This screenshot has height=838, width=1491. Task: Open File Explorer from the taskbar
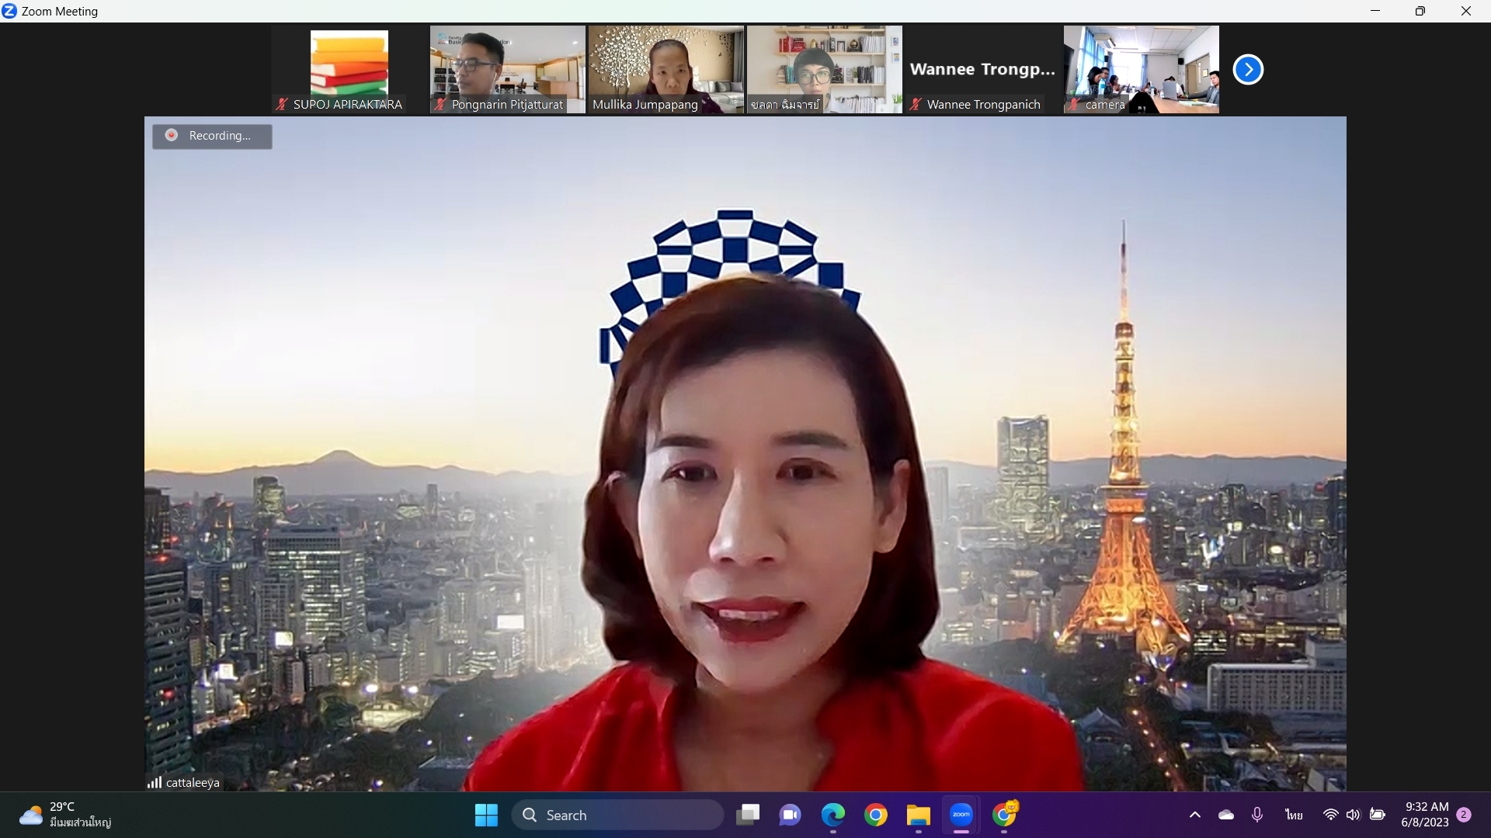click(x=918, y=815)
